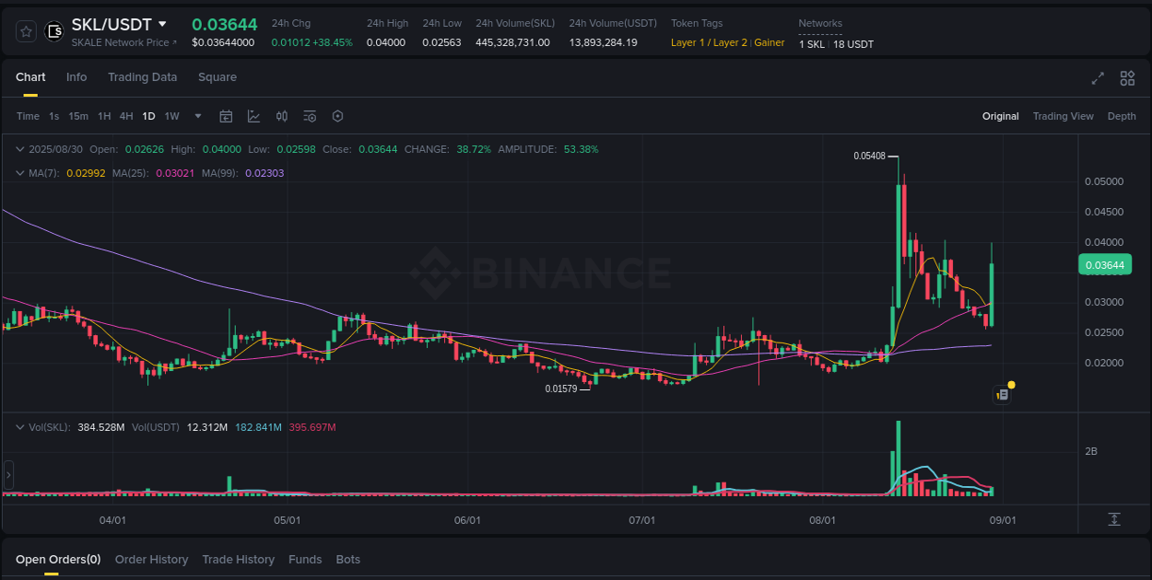Click the trading panel icon with yellow notification dot
Image resolution: width=1152 pixels, height=580 pixels.
click(x=1002, y=394)
